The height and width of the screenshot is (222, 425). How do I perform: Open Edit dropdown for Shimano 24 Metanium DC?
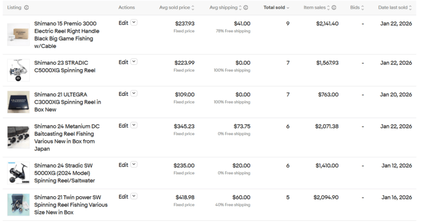pos(134,126)
